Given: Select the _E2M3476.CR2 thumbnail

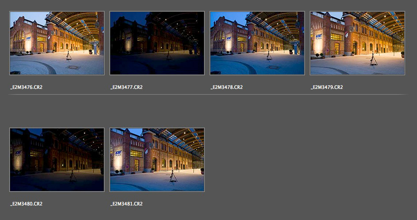Looking at the screenshot, I should [57, 43].
